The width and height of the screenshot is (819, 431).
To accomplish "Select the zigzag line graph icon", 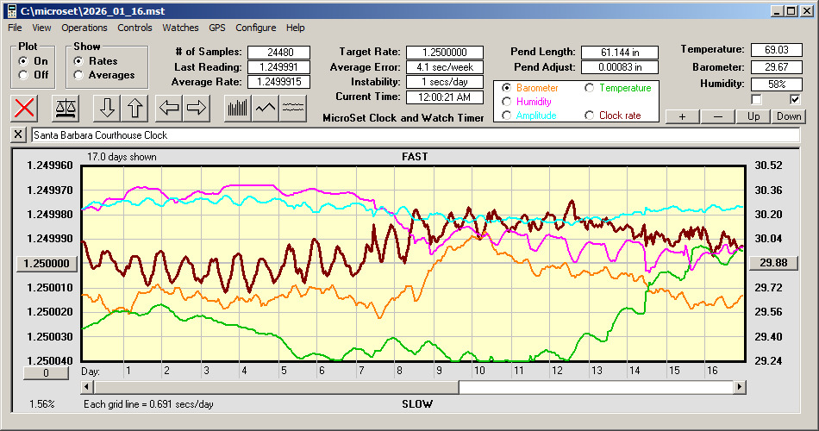I will tap(266, 108).
